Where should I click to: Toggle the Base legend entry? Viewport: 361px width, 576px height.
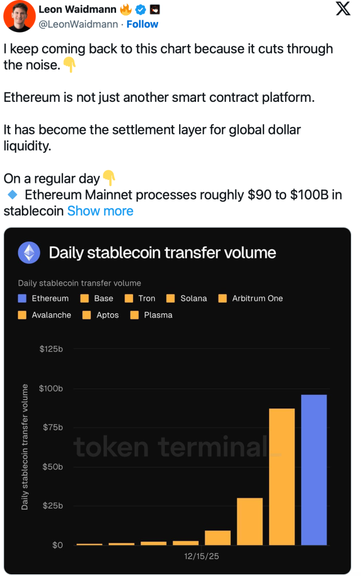click(97, 299)
